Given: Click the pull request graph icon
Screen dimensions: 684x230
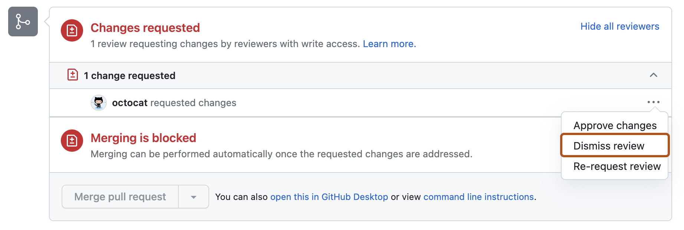Looking at the screenshot, I should 23,22.
